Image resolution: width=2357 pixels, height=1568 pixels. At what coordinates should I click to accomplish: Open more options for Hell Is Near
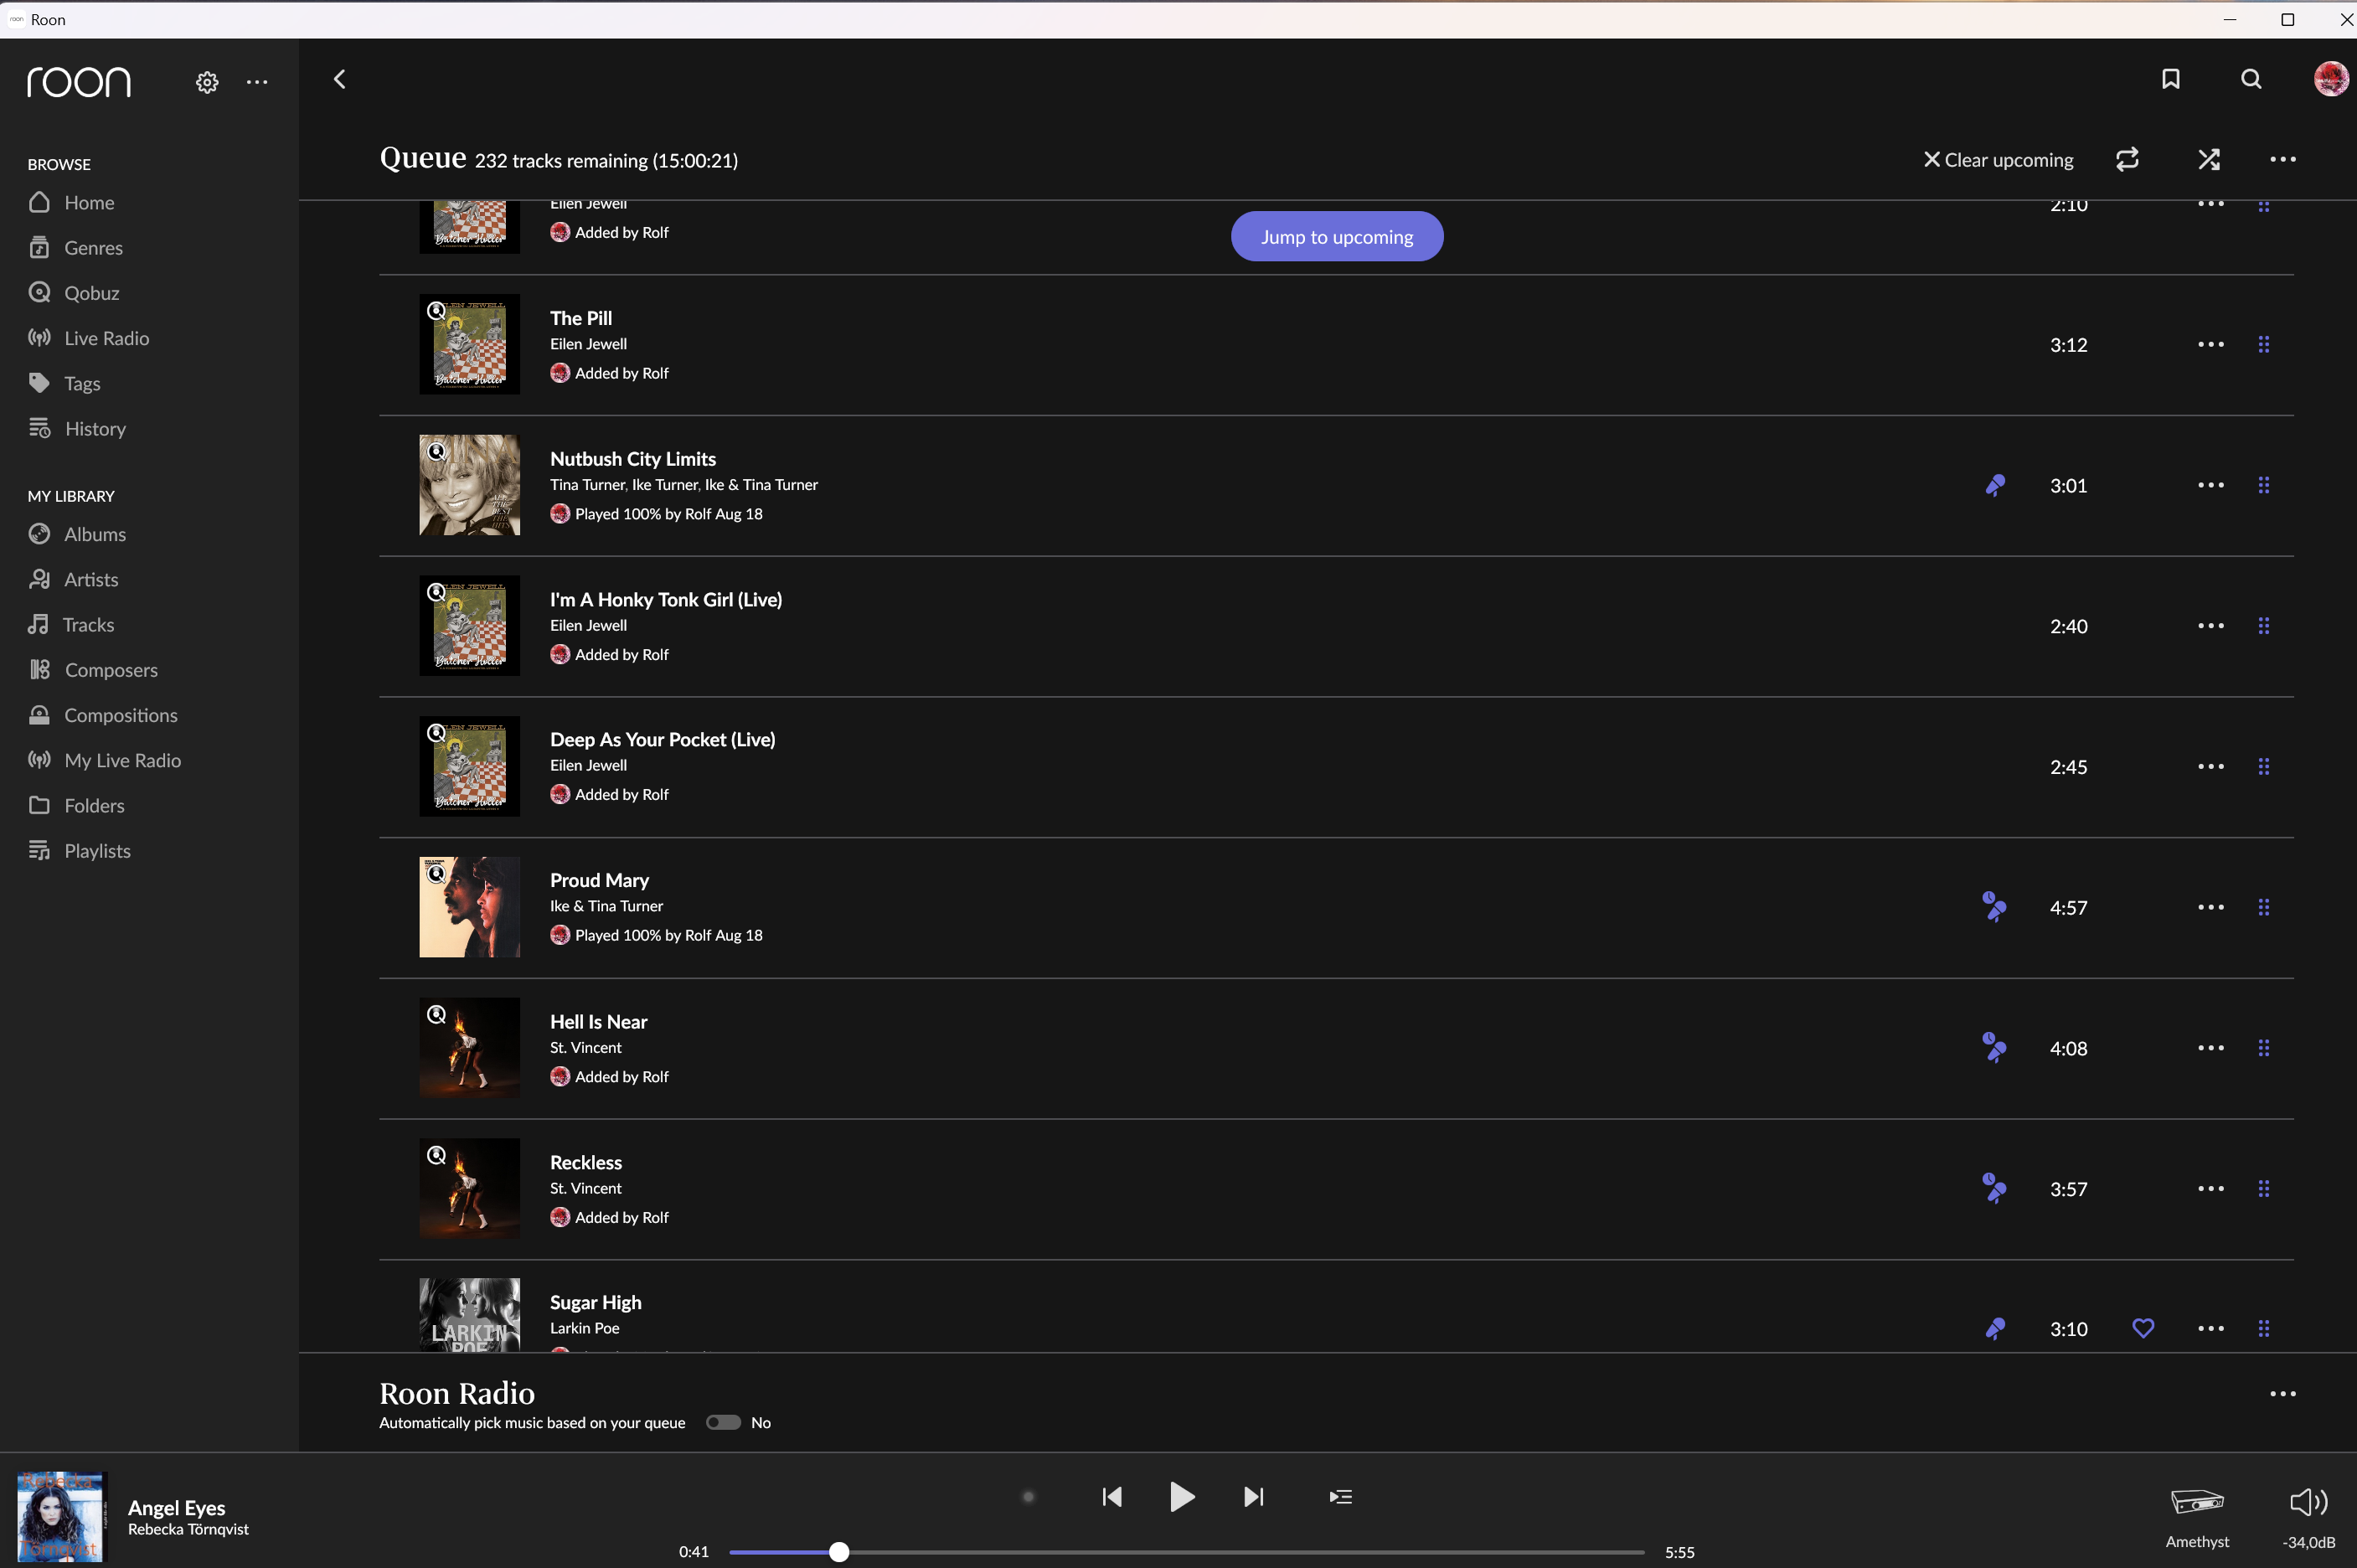(2211, 1048)
